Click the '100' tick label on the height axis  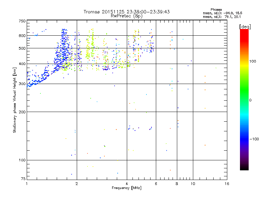pos(22,160)
